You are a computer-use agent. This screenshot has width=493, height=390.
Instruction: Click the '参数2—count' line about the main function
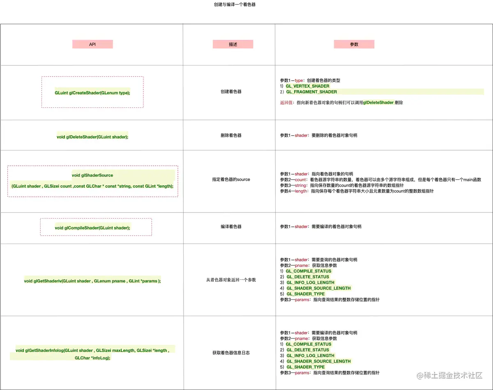point(380,180)
